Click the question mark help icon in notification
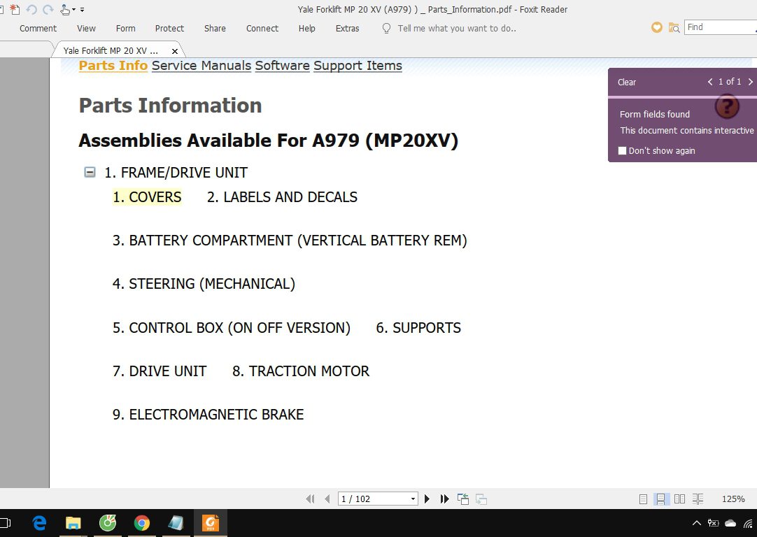The image size is (757, 537). [x=727, y=106]
